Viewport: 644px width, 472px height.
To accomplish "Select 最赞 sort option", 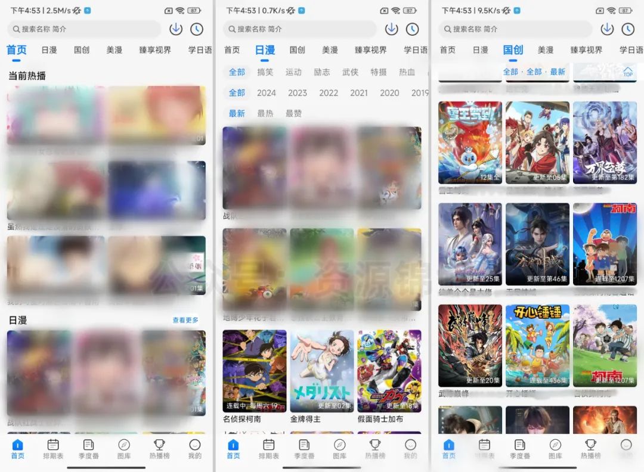I will click(x=293, y=113).
